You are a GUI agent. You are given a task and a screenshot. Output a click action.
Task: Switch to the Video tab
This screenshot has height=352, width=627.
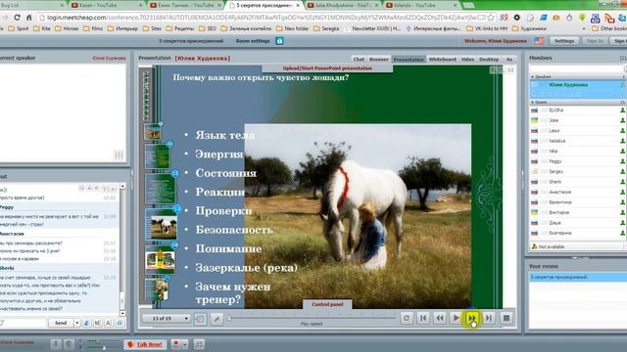pos(467,59)
